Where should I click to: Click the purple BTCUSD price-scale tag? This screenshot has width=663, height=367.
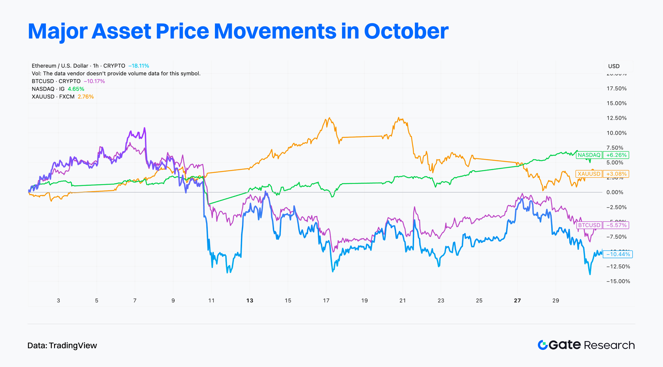[x=589, y=225]
